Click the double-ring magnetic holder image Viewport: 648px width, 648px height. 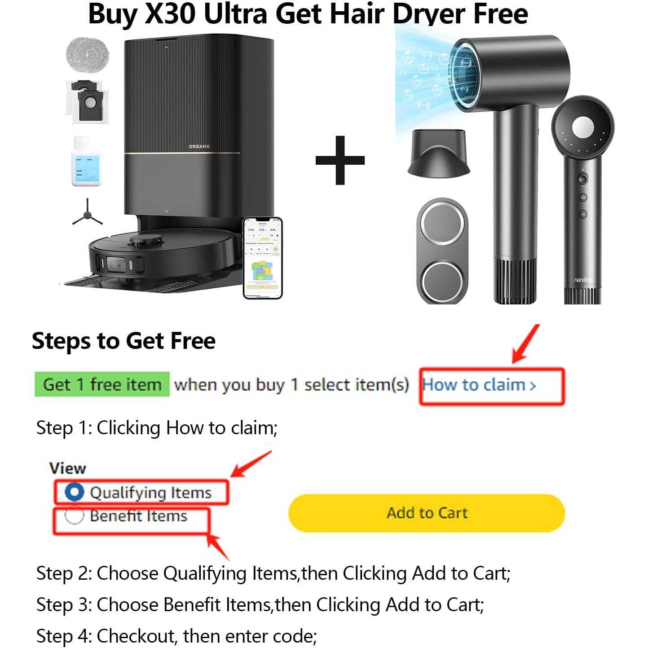[442, 251]
